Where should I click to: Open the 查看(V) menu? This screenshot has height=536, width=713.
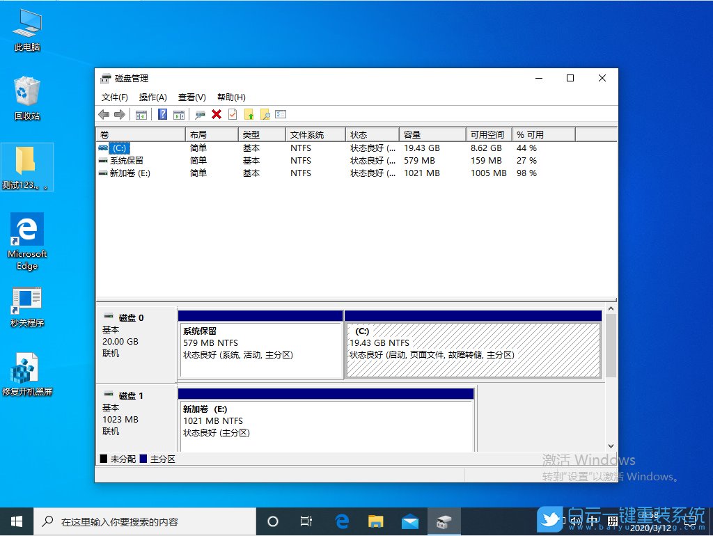[x=191, y=97]
